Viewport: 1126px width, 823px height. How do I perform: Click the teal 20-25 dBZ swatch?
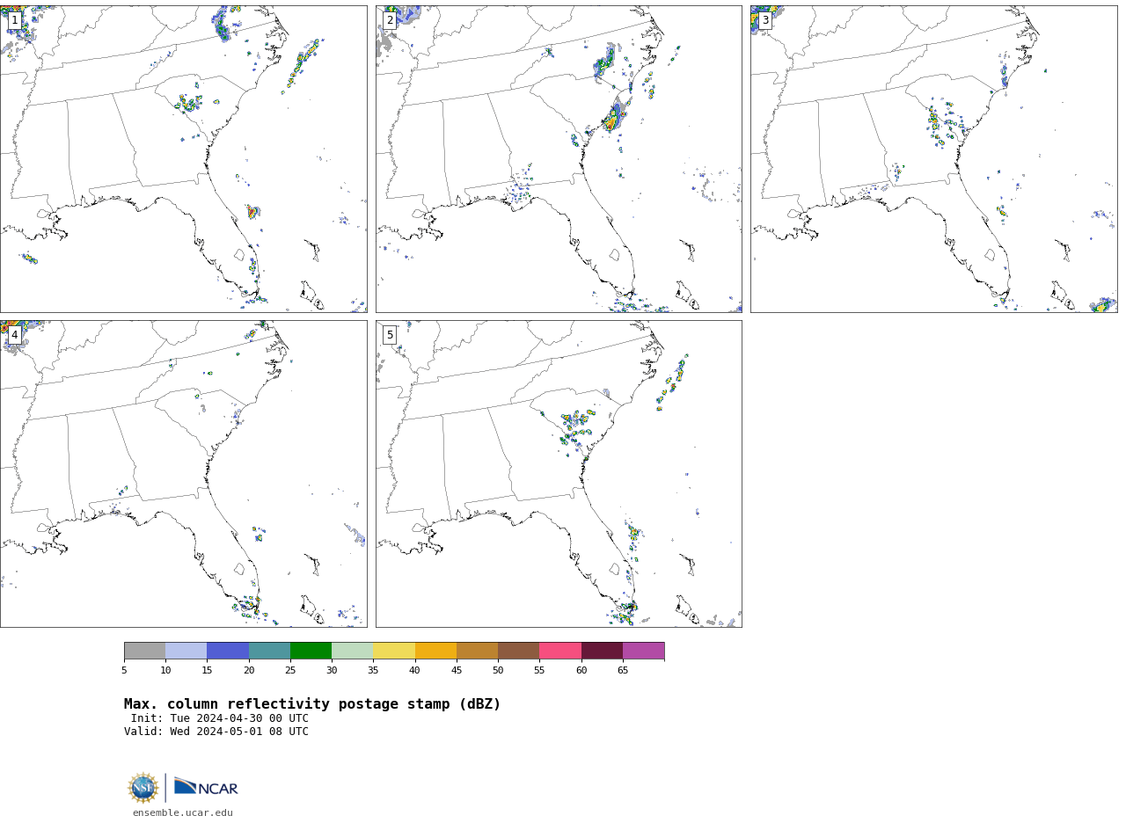tap(269, 651)
